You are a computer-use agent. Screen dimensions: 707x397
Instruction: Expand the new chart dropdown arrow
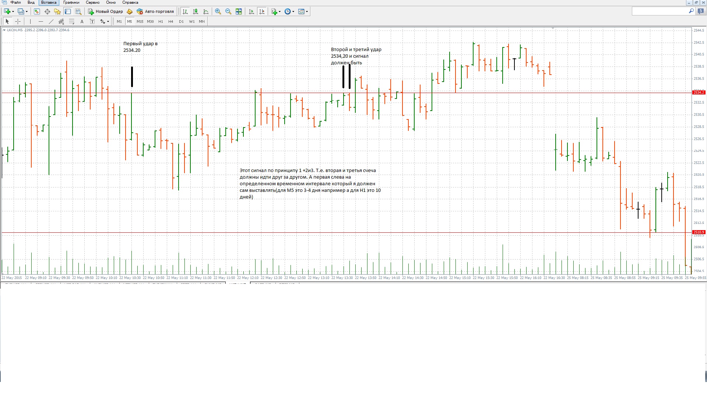click(x=13, y=11)
